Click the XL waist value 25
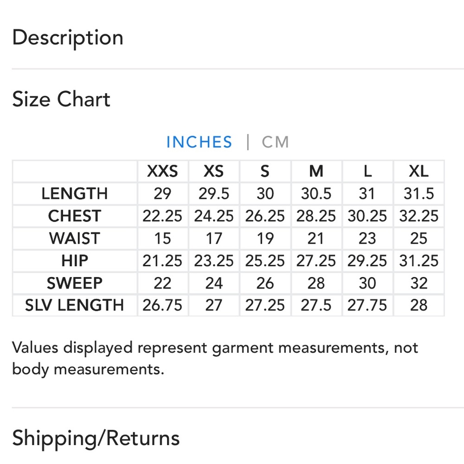The image size is (464, 464). point(419,238)
